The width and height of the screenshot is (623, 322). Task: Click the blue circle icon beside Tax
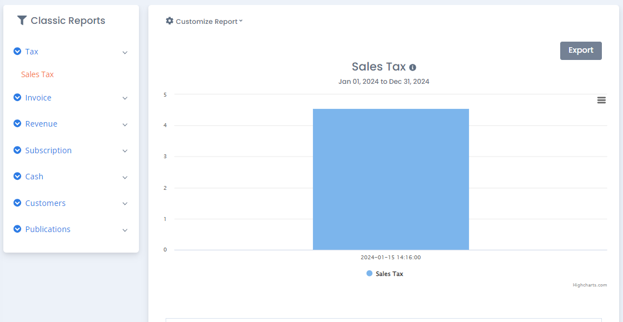click(17, 51)
